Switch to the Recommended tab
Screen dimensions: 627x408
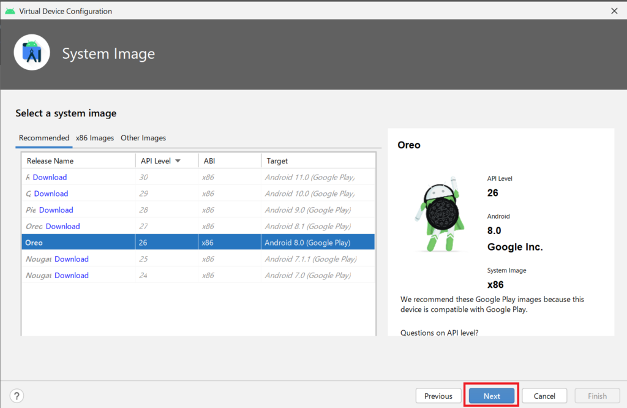[44, 138]
